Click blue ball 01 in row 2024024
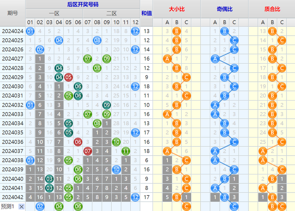The image size is (295, 211). click(30, 31)
